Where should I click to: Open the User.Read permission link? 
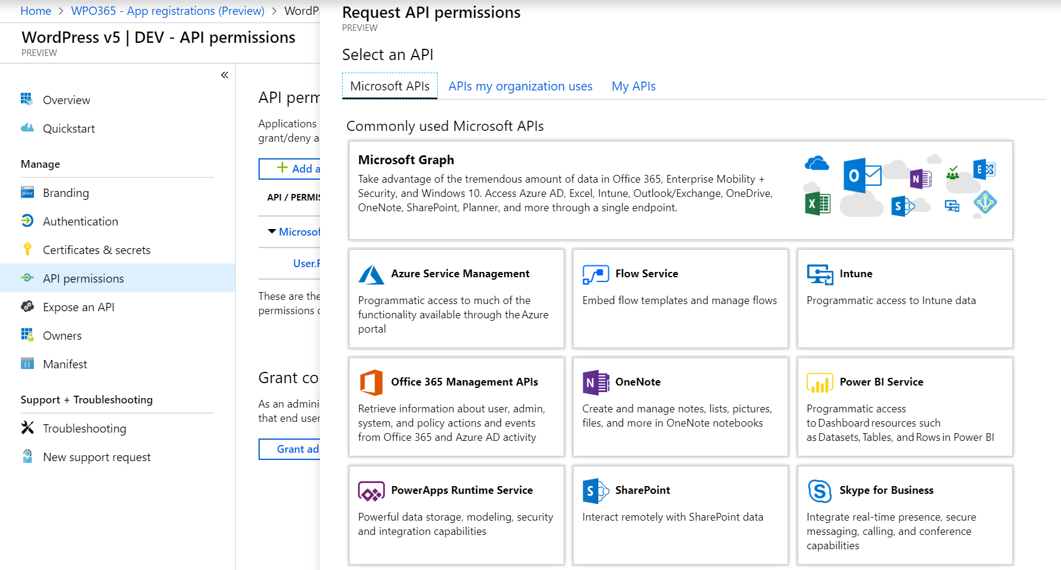tap(306, 263)
